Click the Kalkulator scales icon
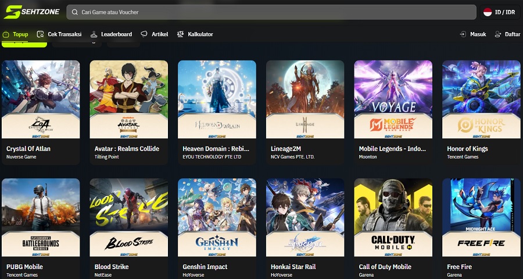Viewport: 523px width, 279px height. [181, 34]
